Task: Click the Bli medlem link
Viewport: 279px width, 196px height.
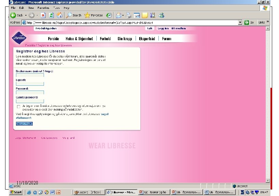Action: 179,29
